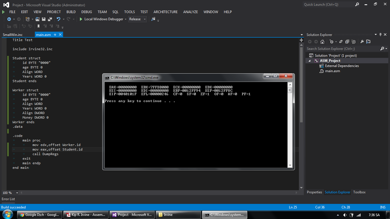Collapse the ASM_Project tree node

click(x=310, y=61)
